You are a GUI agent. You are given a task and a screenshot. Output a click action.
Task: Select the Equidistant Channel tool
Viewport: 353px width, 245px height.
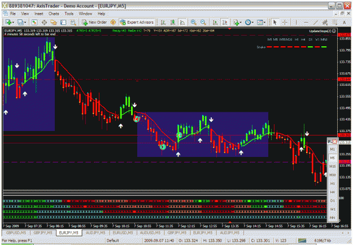click(325, 22)
